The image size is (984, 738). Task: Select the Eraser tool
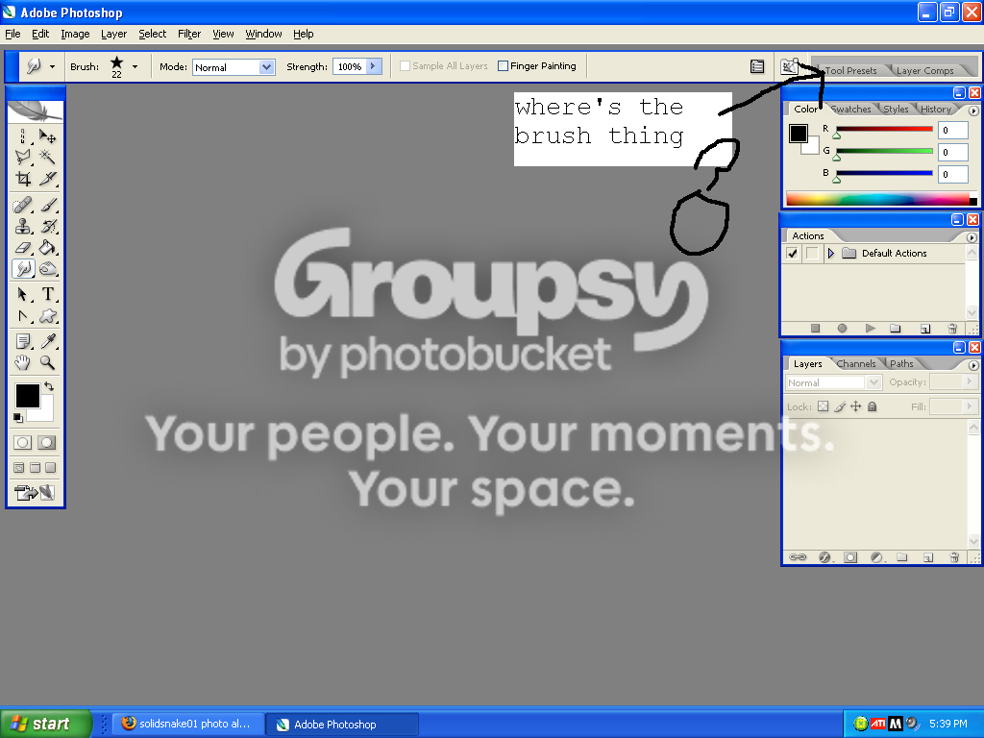click(x=23, y=247)
